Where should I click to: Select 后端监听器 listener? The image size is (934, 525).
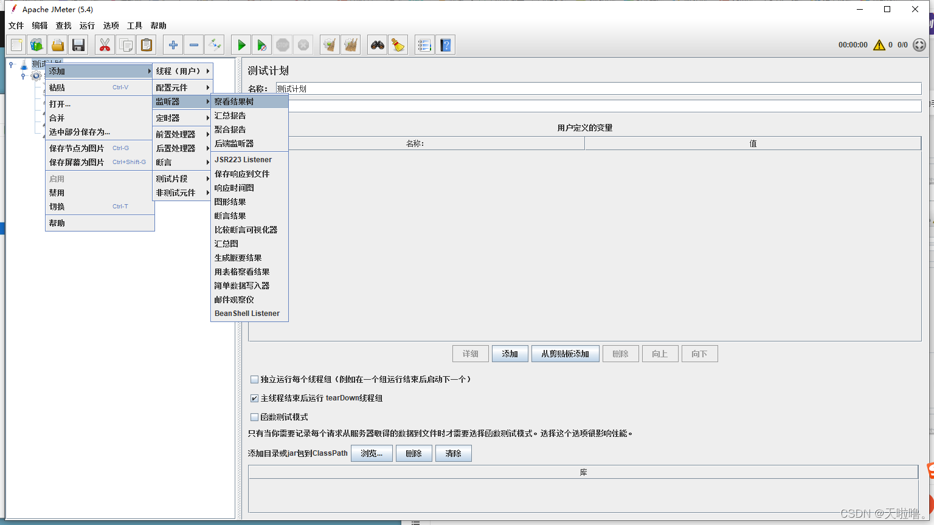(x=249, y=143)
